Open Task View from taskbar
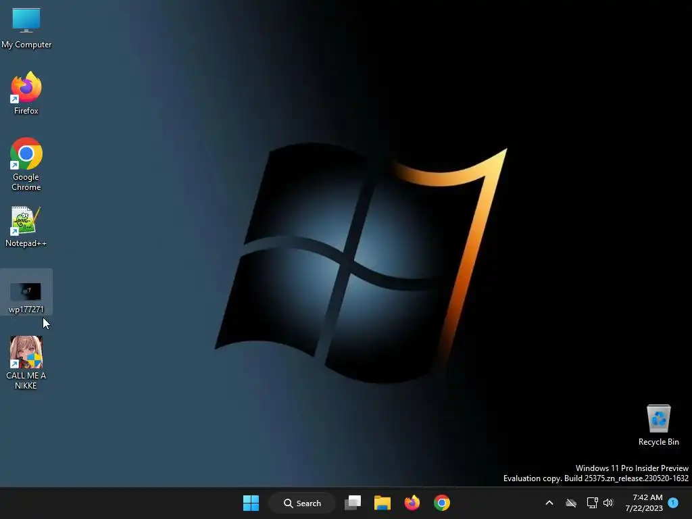Image resolution: width=692 pixels, height=519 pixels. coord(353,503)
